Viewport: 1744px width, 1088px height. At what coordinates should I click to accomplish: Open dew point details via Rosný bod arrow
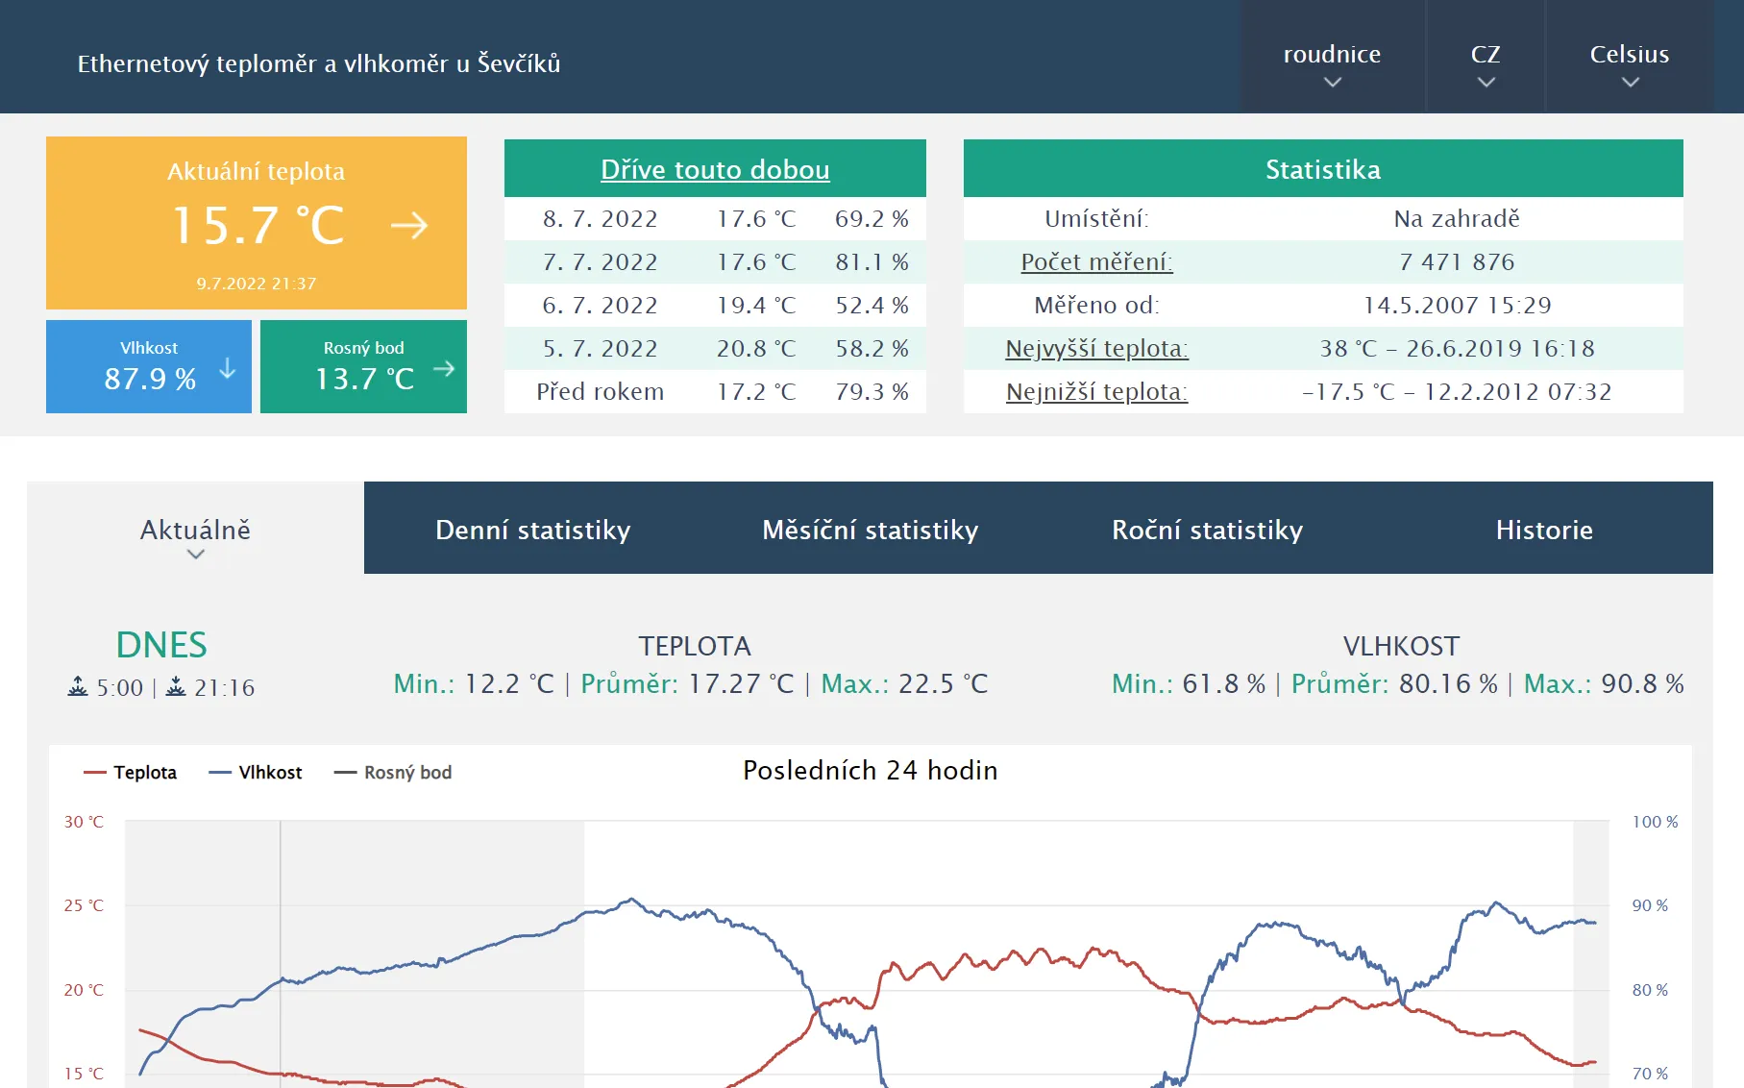click(443, 366)
